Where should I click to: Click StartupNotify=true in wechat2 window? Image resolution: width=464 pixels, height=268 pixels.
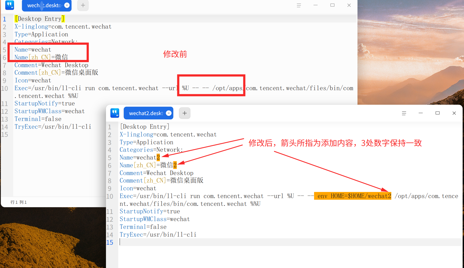[150, 211]
